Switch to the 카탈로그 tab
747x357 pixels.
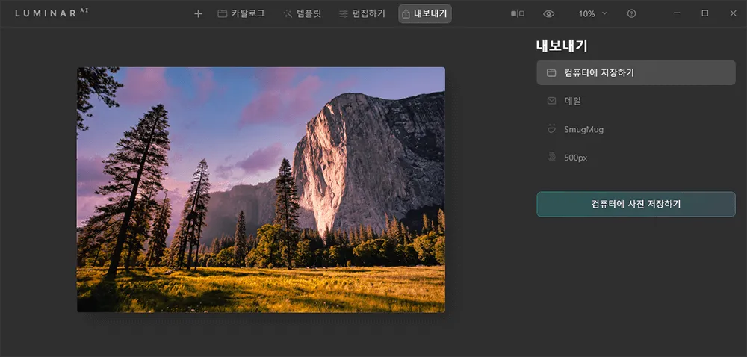click(x=248, y=13)
